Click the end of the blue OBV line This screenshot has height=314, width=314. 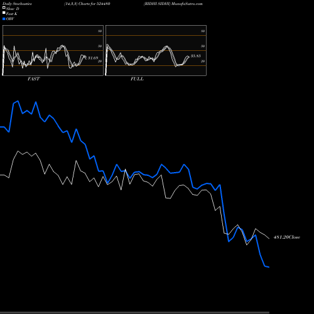[269, 267]
